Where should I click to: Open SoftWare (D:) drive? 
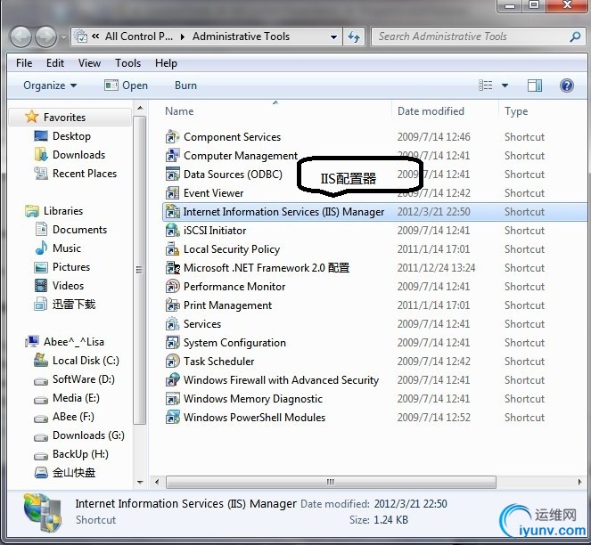(83, 379)
